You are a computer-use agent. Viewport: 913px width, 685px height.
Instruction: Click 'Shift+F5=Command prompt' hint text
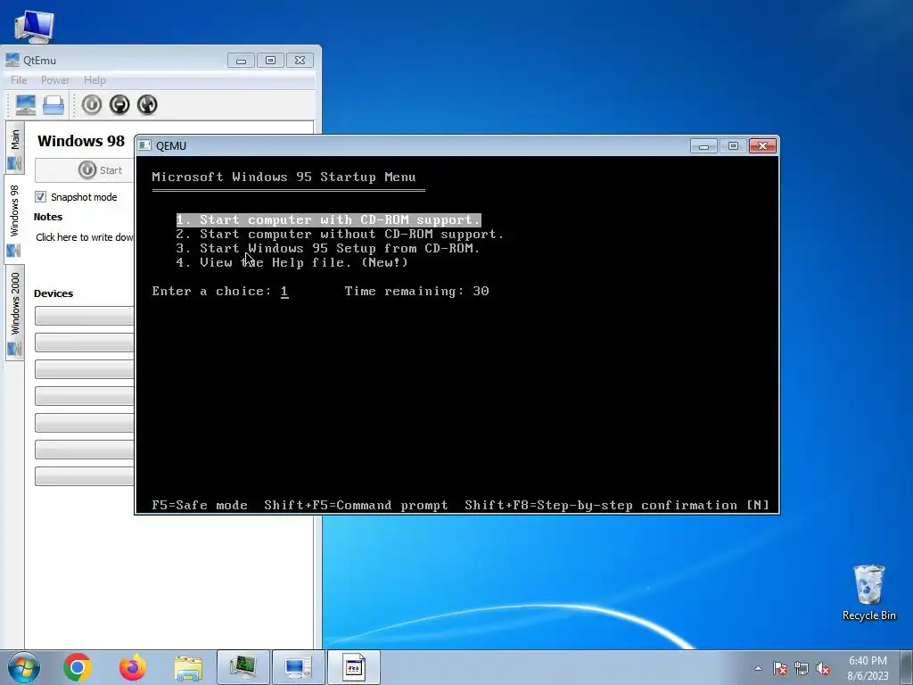[x=357, y=505]
